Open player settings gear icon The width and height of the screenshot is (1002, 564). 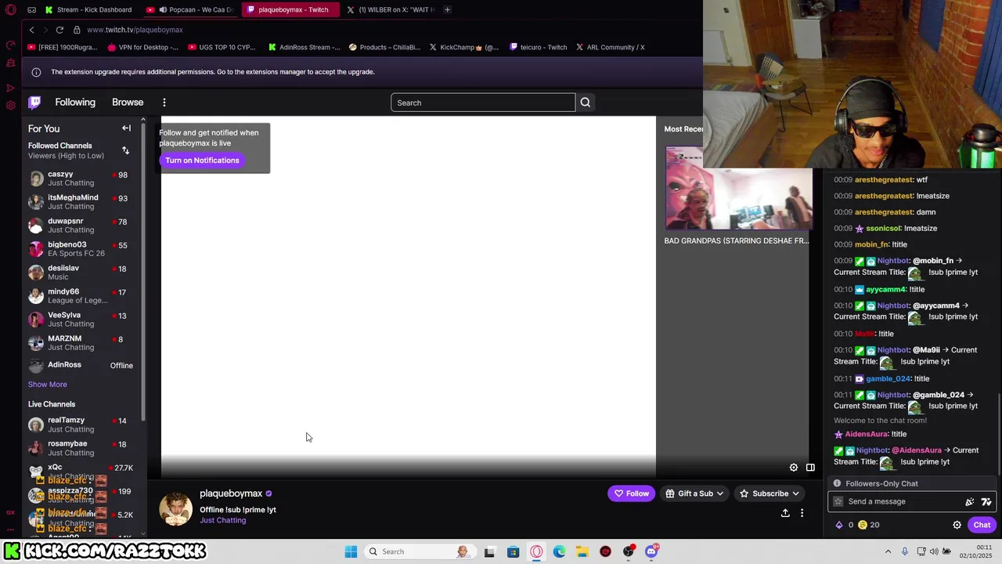(x=794, y=468)
